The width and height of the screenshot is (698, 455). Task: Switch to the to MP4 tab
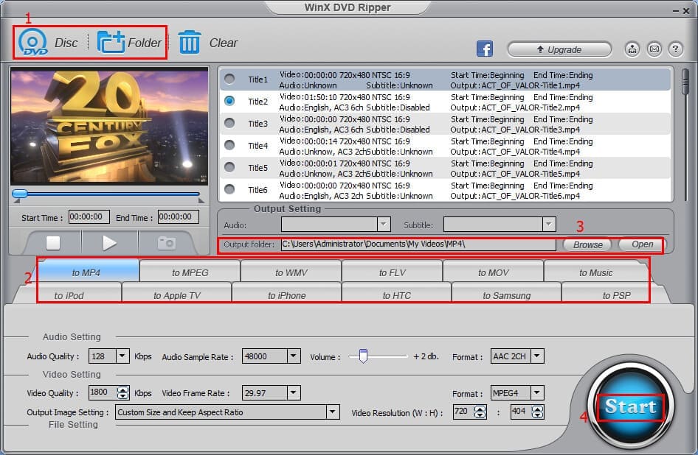[x=88, y=272]
